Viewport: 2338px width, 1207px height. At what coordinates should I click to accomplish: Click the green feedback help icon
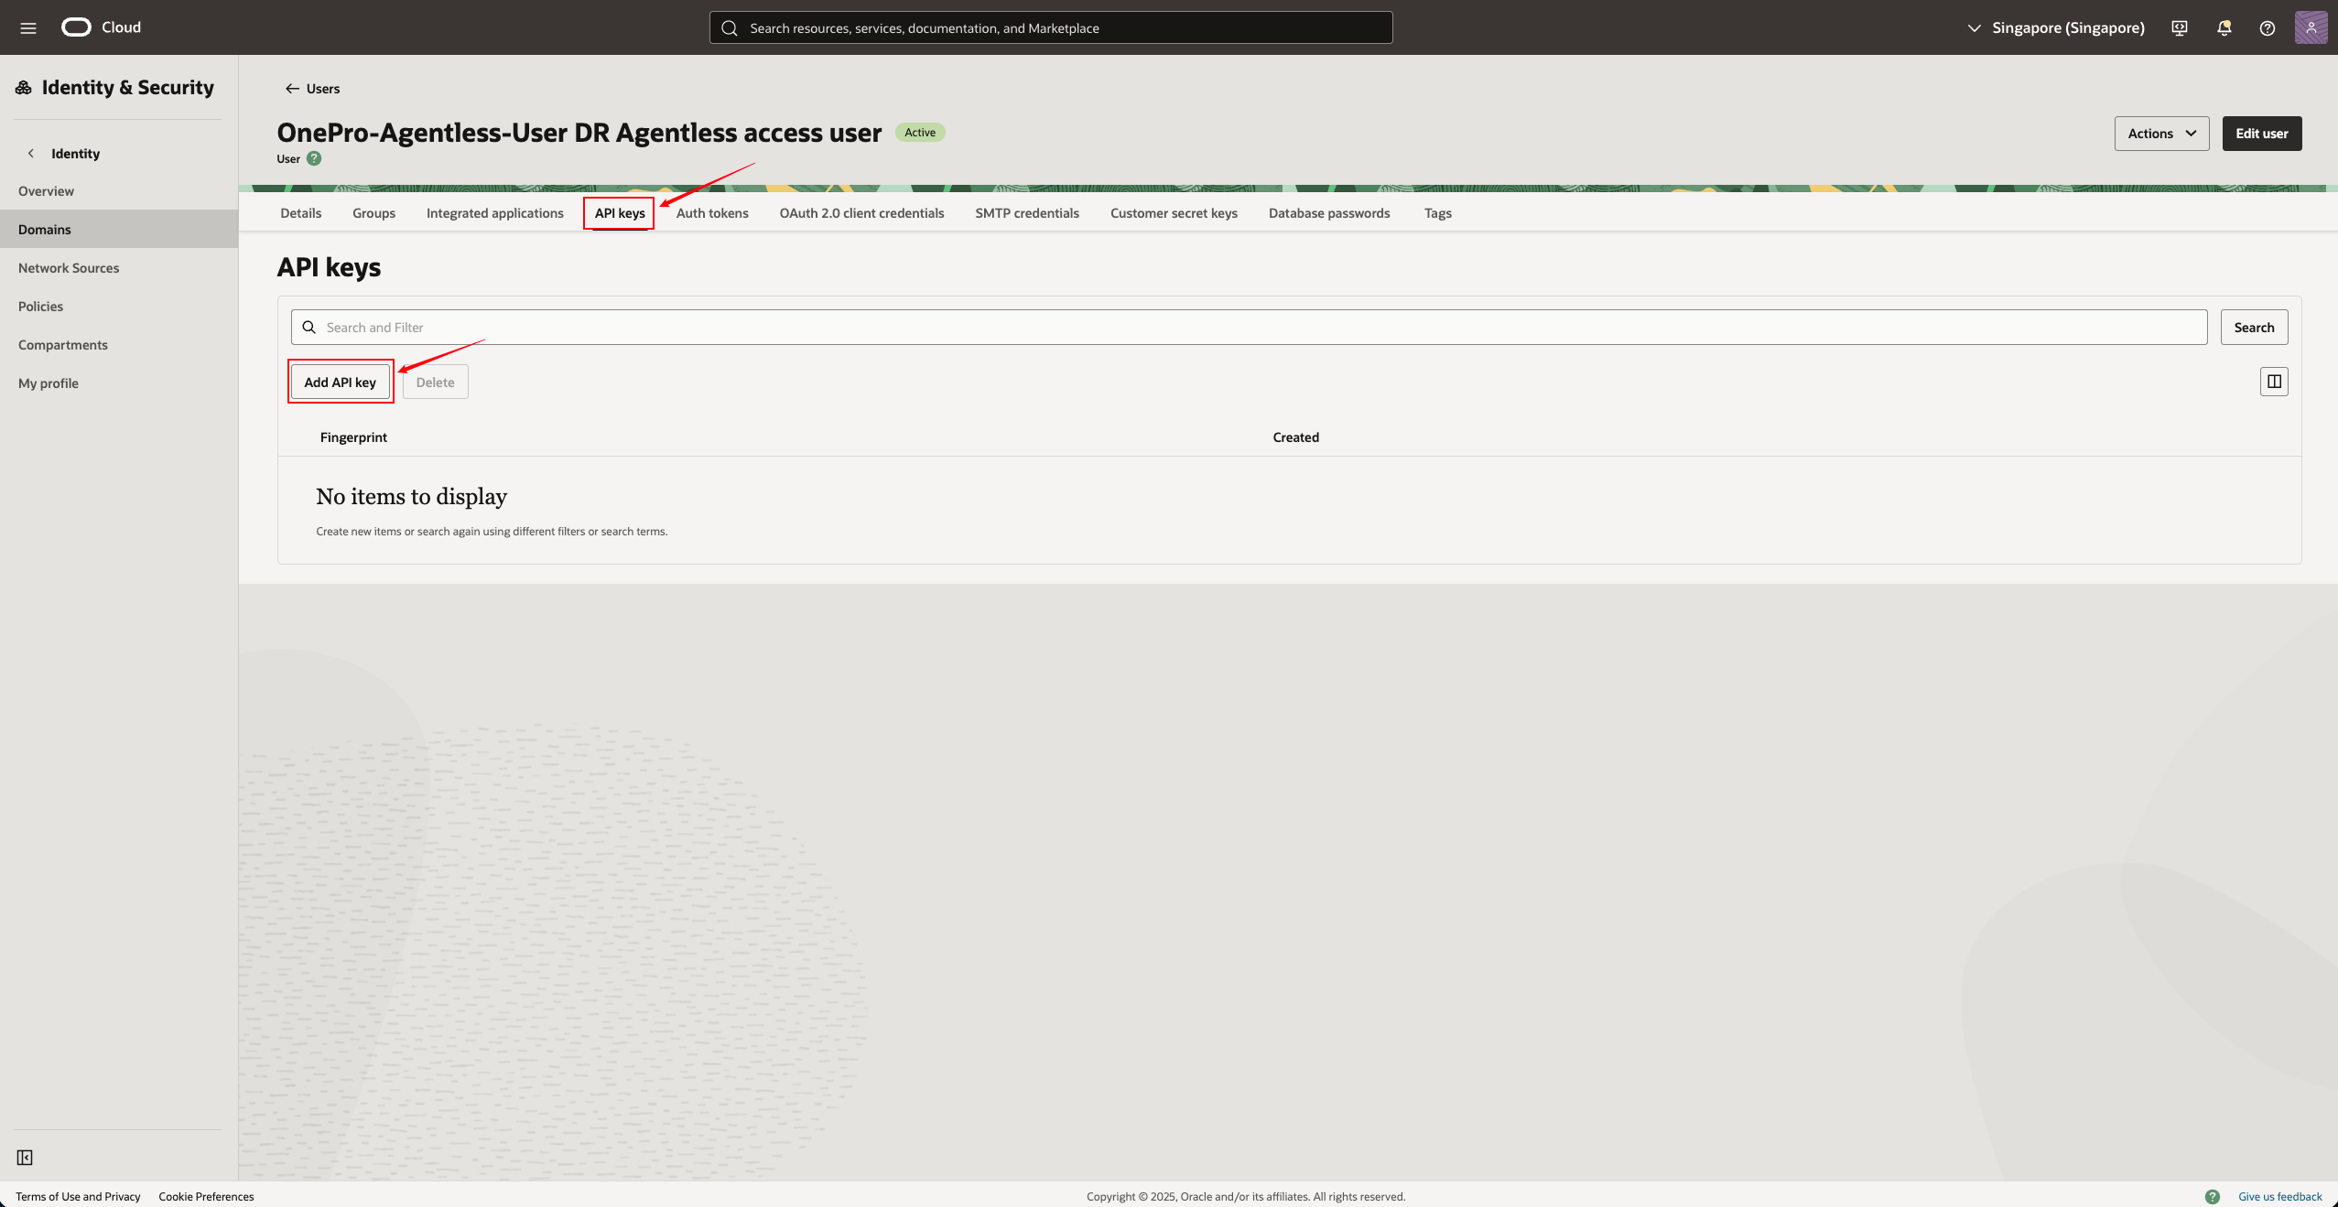(2213, 1196)
